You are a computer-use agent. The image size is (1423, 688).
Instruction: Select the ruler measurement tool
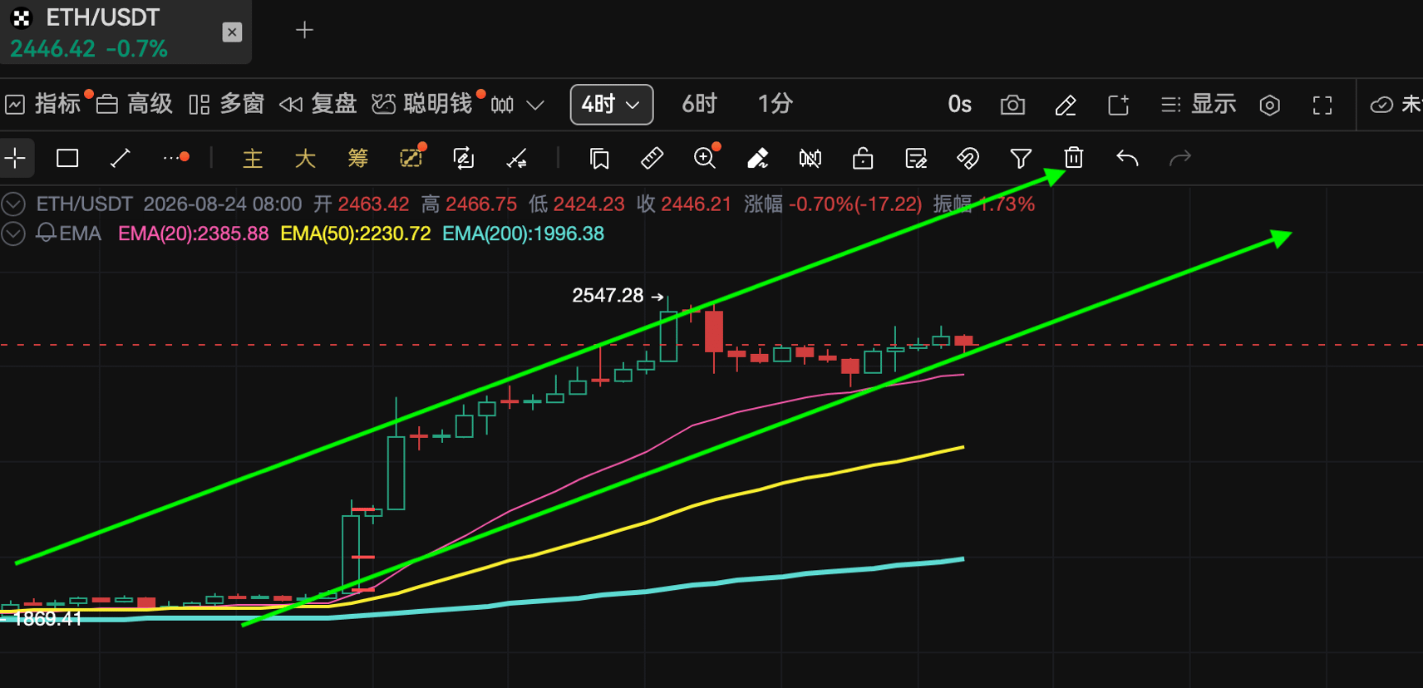652,158
